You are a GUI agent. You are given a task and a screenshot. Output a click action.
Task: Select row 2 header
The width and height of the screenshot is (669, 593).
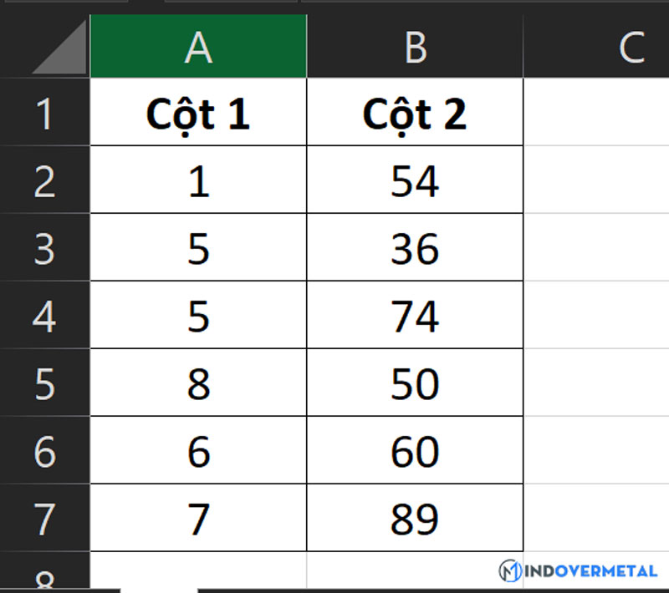pyautogui.click(x=44, y=181)
